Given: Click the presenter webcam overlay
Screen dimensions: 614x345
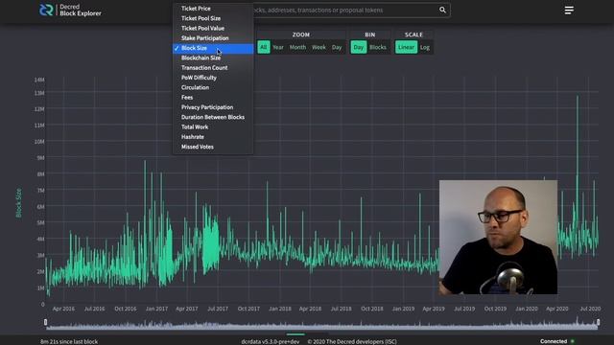Looking at the screenshot, I should click(498, 237).
